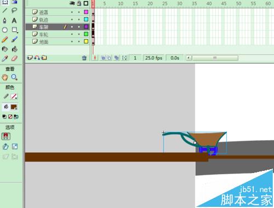This screenshot has width=274, height=208.
Task: Choose the Scale transform option
Action: tap(15, 146)
